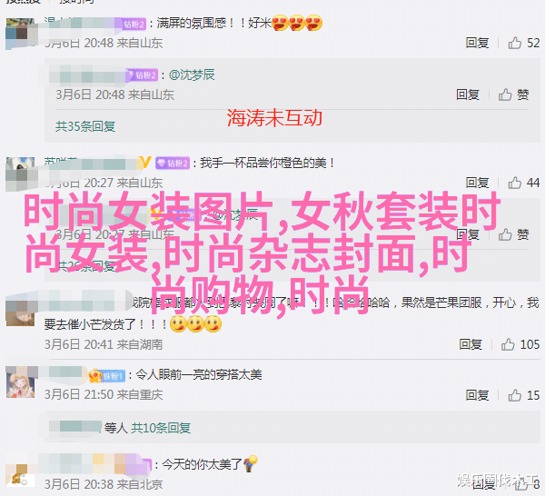Click the 海涛未互动 red text
Image resolution: width=545 pixels, height=496 pixels.
click(x=274, y=117)
